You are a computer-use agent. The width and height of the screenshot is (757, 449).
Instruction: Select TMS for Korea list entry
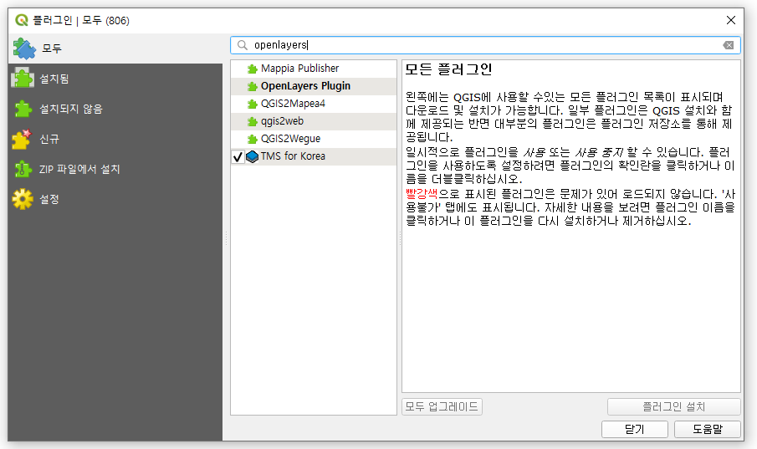point(314,156)
